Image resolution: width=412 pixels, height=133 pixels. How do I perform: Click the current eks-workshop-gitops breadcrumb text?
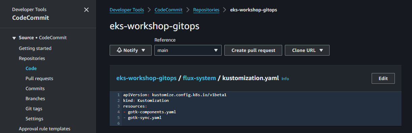(254, 10)
